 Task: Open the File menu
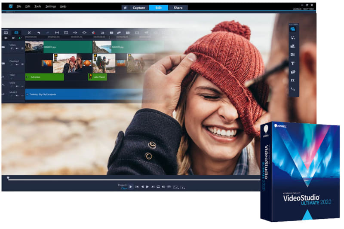[x=19, y=6]
